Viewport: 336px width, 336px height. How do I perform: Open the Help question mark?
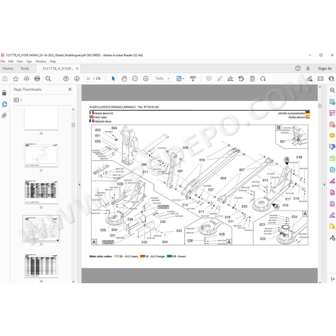point(298,68)
